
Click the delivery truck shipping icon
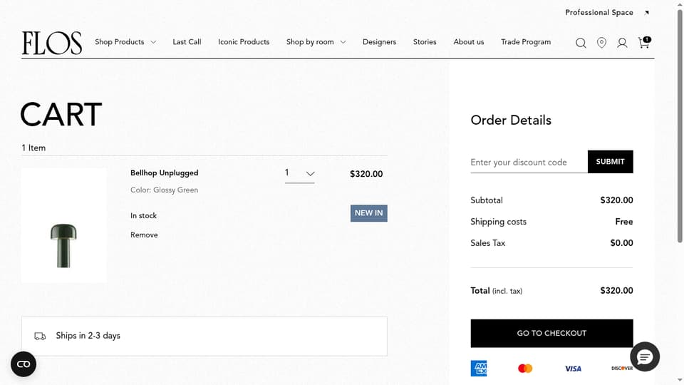click(40, 336)
